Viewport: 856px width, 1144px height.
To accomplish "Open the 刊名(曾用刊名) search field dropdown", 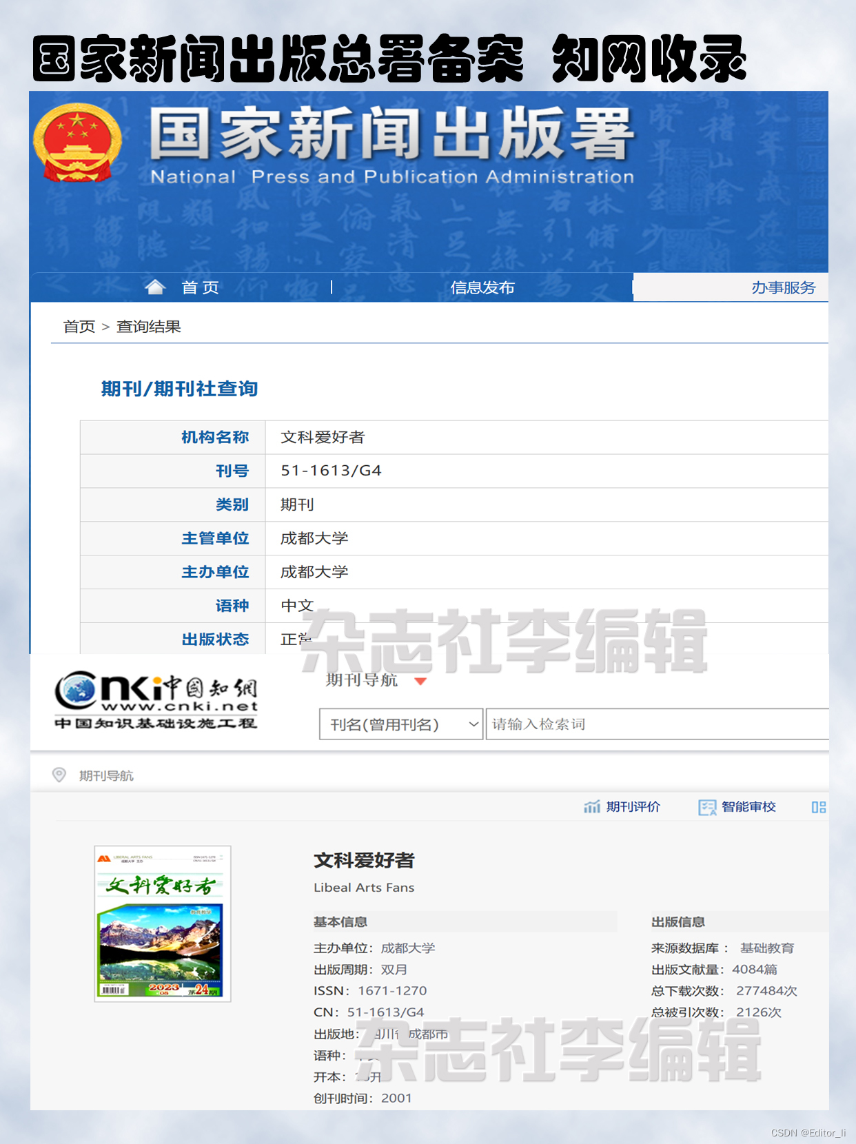I will click(x=400, y=724).
